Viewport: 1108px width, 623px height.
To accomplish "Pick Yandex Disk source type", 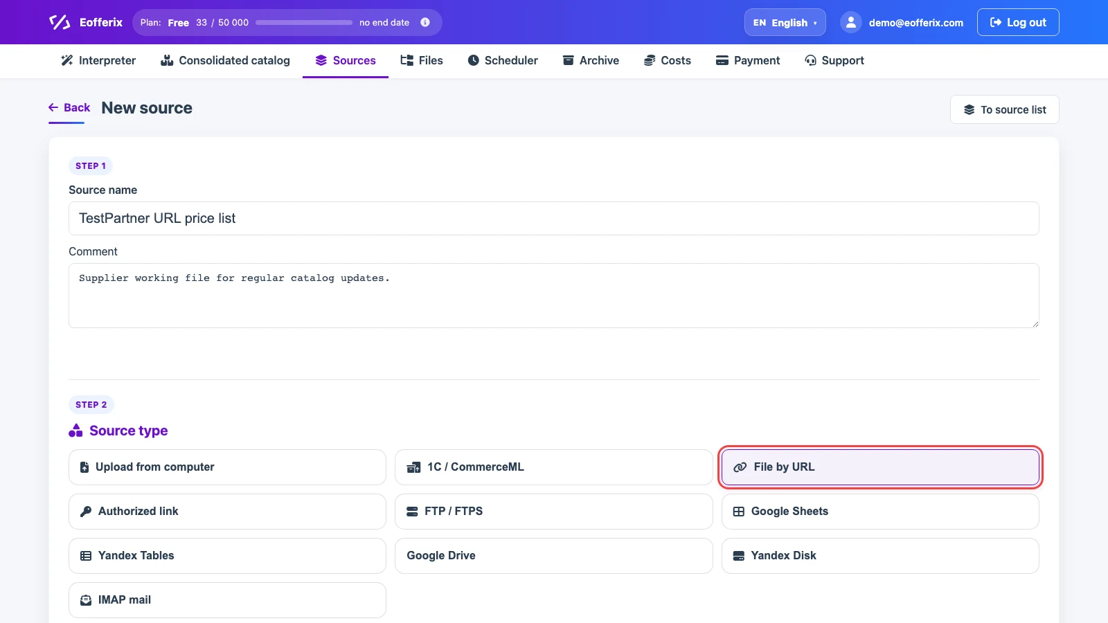I will tap(880, 556).
